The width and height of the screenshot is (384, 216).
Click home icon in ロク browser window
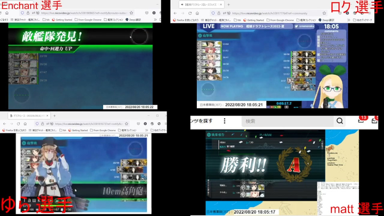click(197, 13)
